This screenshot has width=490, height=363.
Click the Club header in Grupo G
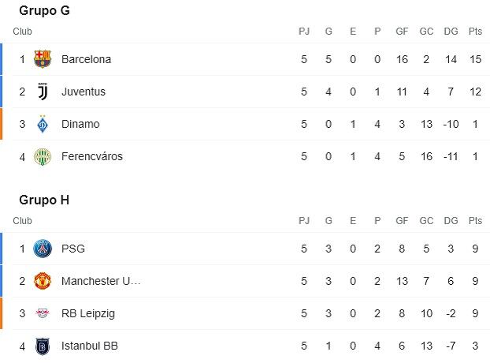(x=22, y=32)
